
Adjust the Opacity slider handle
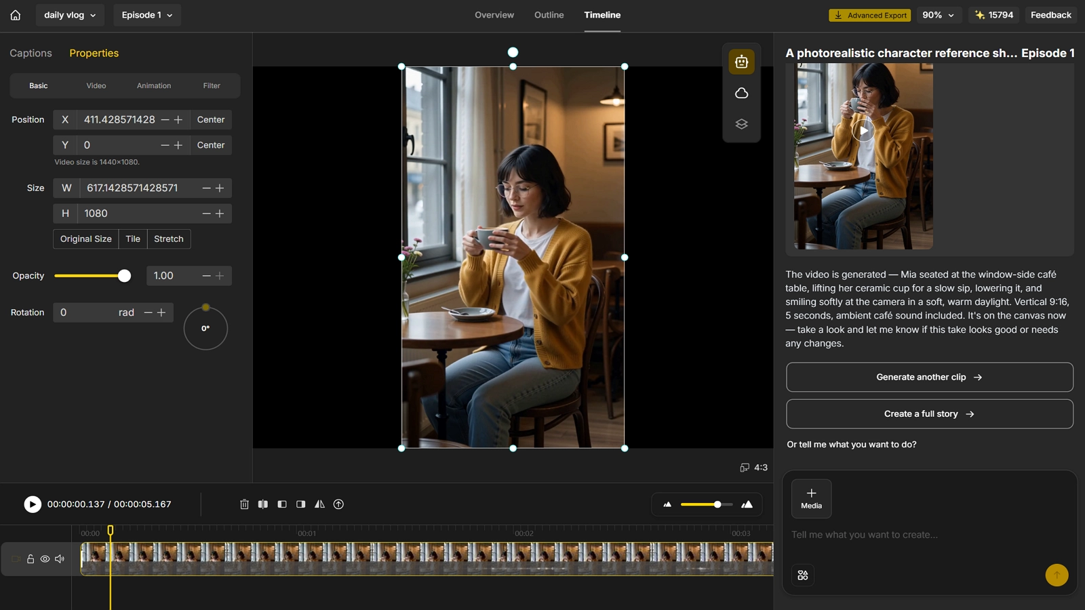124,276
